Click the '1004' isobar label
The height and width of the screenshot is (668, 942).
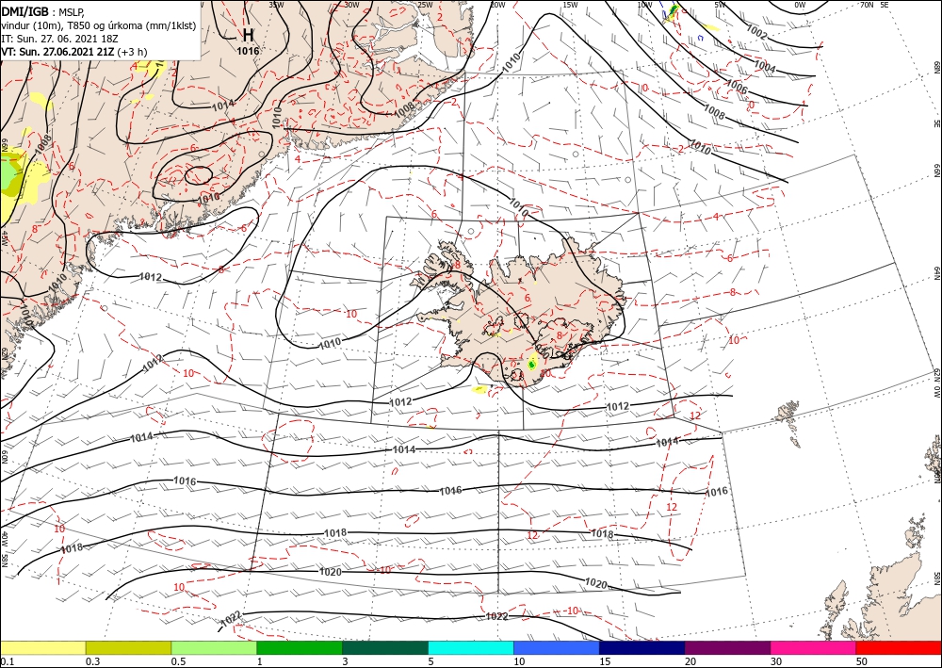point(764,66)
